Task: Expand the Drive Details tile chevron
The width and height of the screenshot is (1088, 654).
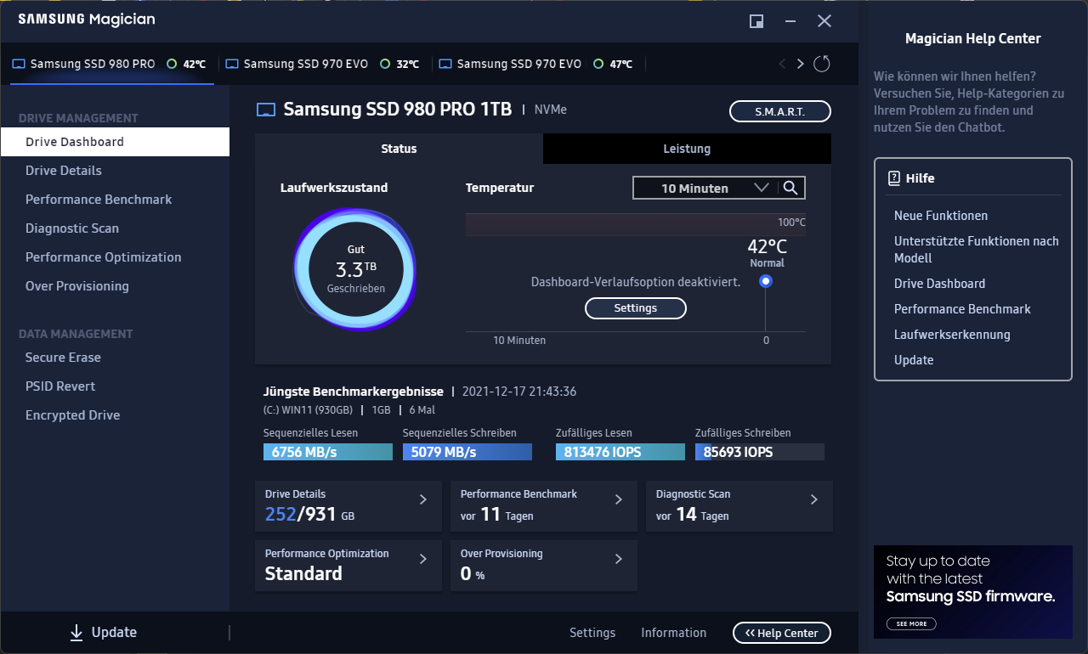Action: pyautogui.click(x=422, y=499)
